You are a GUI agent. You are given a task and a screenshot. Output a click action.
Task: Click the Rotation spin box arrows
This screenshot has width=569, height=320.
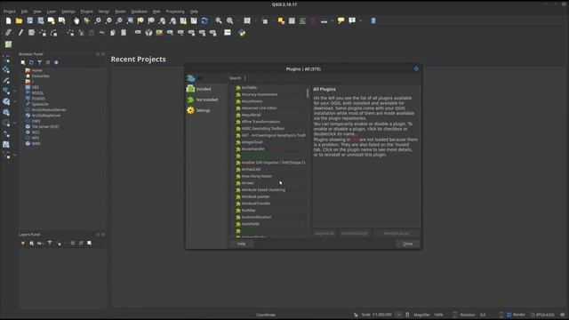click(501, 315)
